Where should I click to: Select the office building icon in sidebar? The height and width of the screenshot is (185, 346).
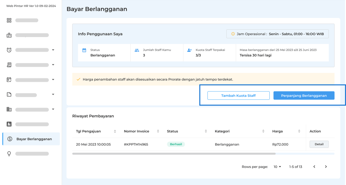click(9, 109)
